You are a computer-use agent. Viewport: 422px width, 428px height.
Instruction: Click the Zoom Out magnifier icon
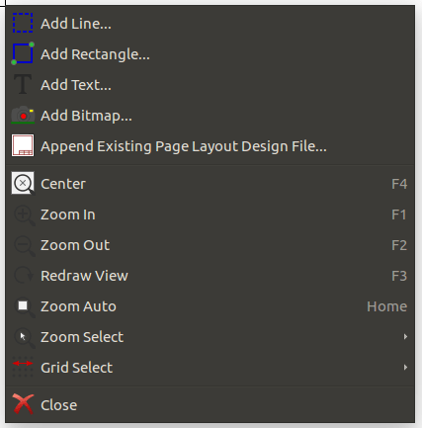(24, 246)
